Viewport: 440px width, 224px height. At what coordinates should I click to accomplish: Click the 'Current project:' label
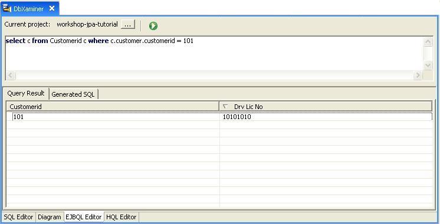27,24
